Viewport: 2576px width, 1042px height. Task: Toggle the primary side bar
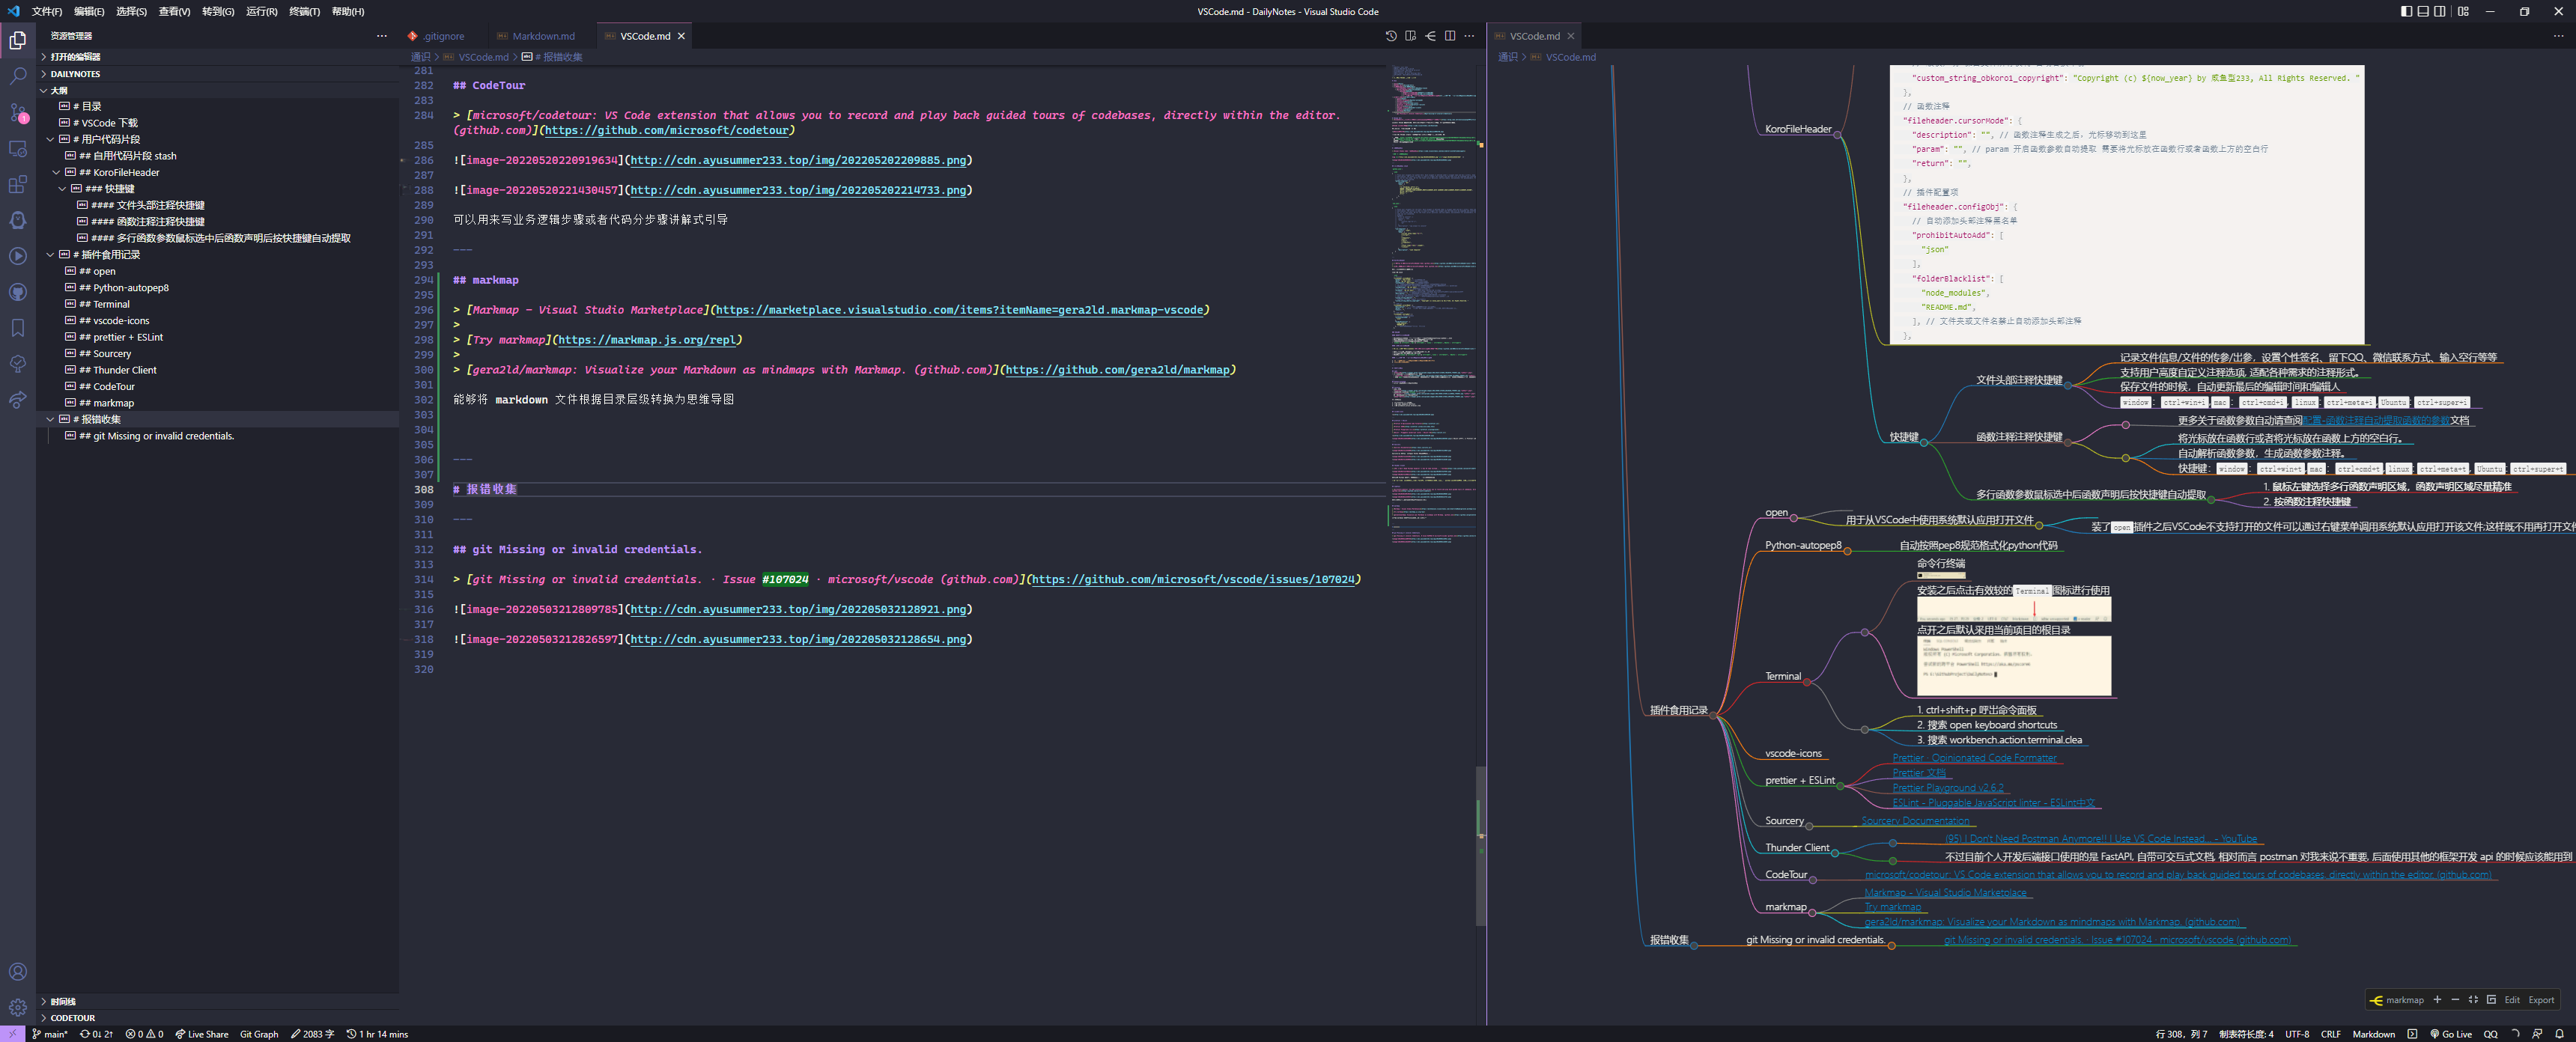point(2406,11)
